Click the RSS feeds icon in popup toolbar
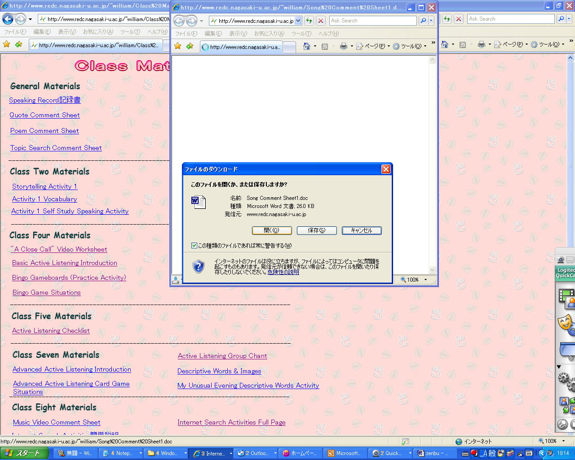This screenshot has width=575, height=460. 325,46
